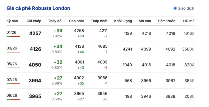Click the +34 change value for 03/26
Screen dimensions: 209x107
pos(58,47)
